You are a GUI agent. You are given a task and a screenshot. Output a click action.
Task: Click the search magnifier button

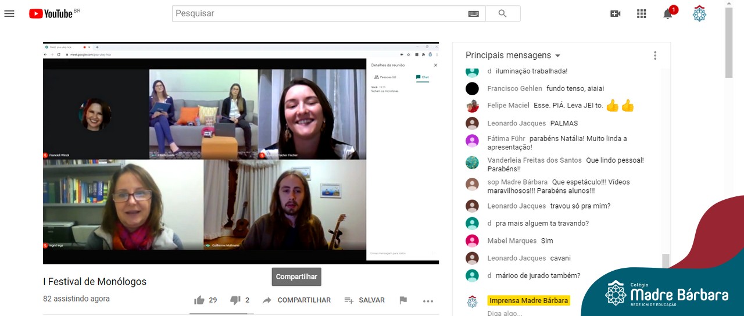pyautogui.click(x=503, y=14)
